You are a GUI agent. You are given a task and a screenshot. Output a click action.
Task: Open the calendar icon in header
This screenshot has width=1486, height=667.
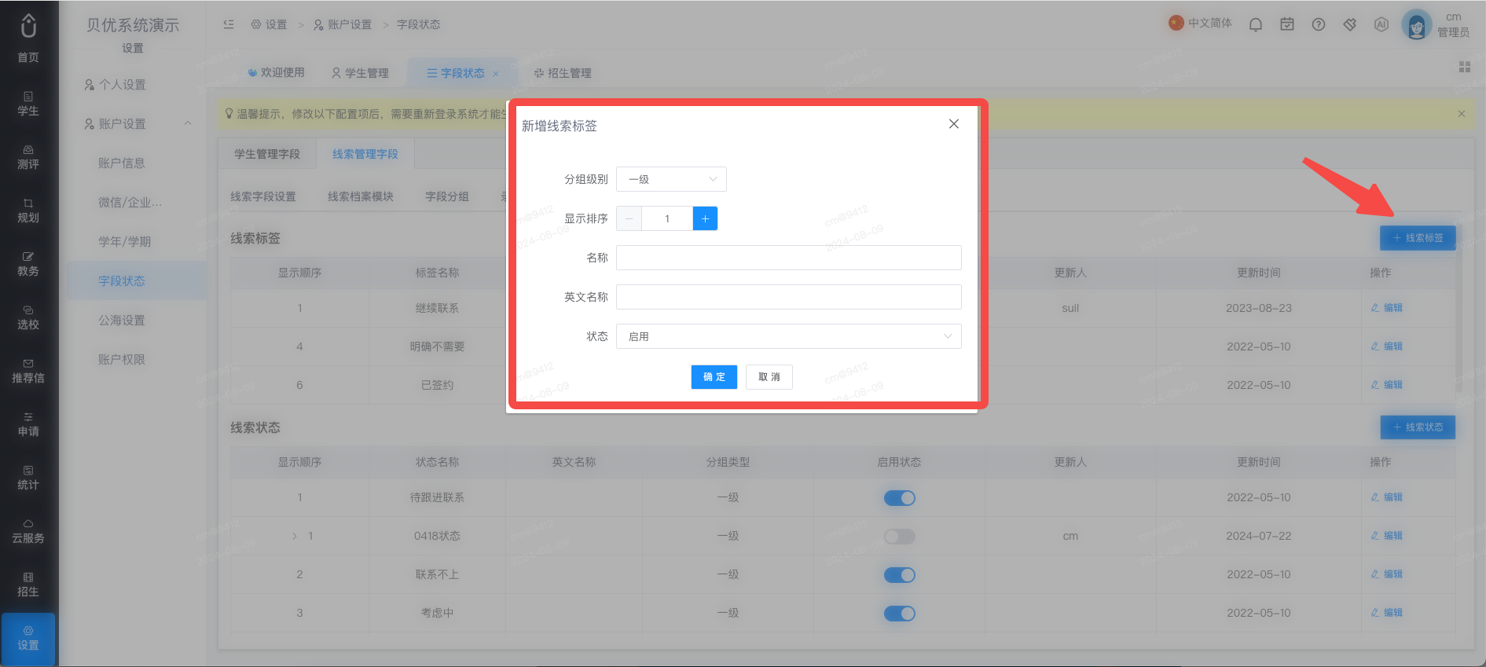(x=1287, y=24)
